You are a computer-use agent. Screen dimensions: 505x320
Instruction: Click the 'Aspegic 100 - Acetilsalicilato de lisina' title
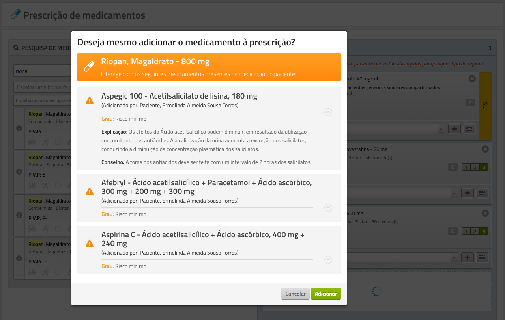[x=180, y=96]
